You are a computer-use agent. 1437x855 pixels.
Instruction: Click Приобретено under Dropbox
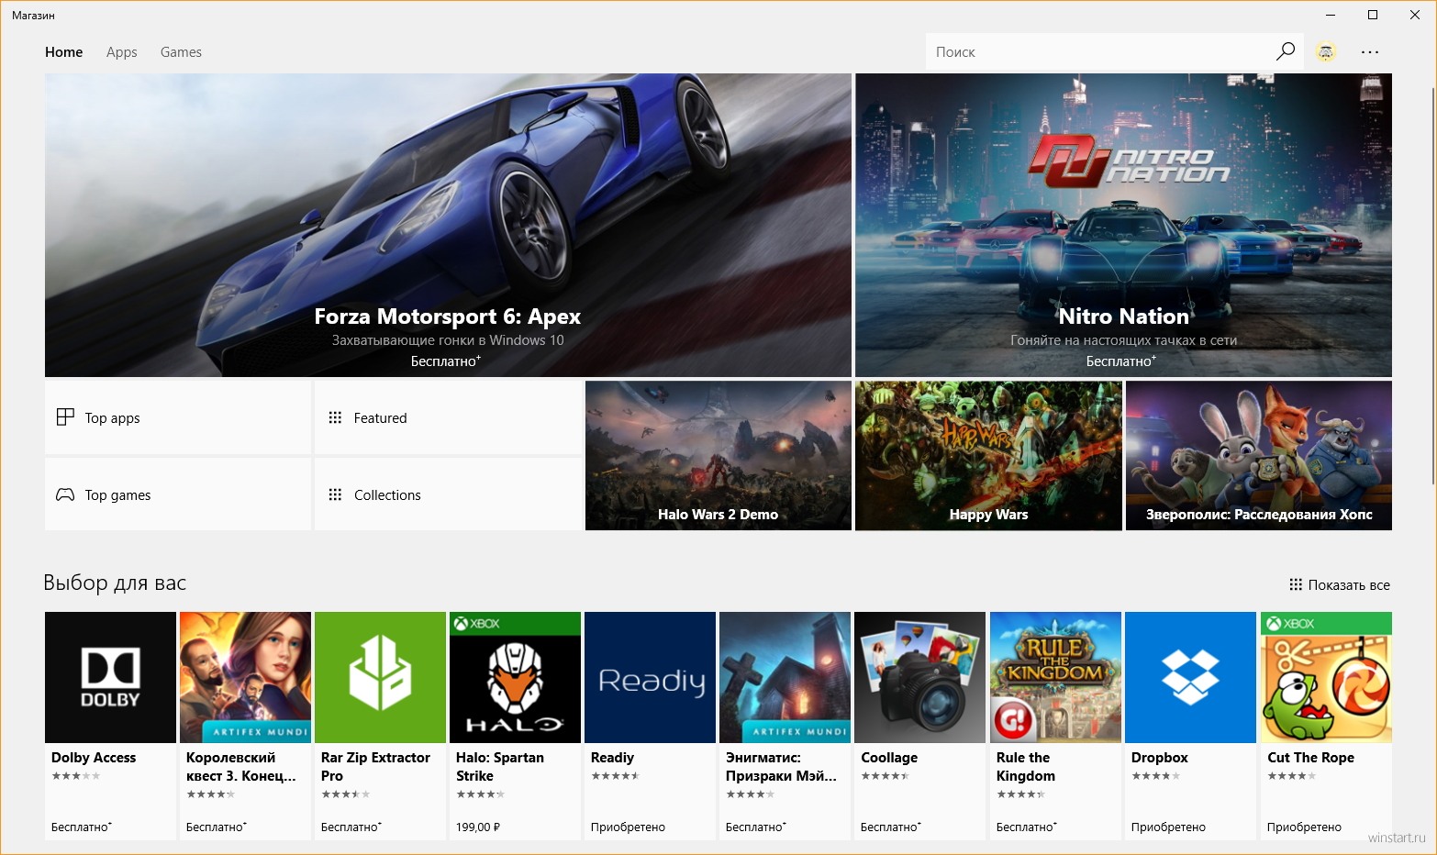(x=1168, y=827)
